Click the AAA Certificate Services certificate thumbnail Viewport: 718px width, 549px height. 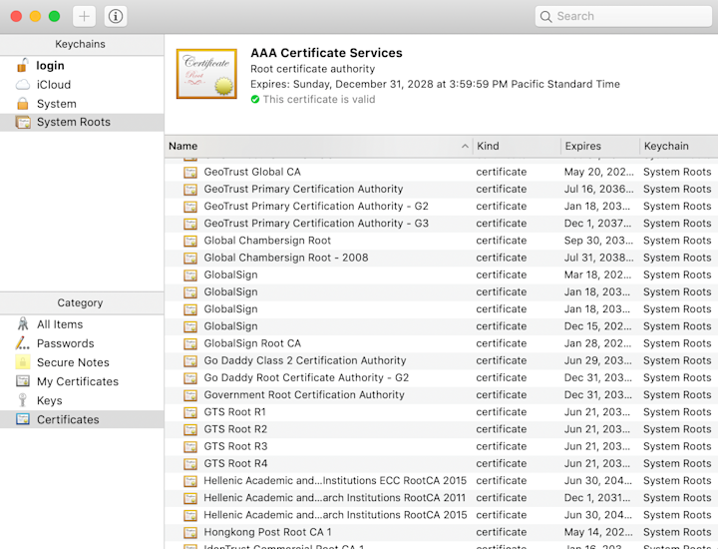click(x=206, y=74)
